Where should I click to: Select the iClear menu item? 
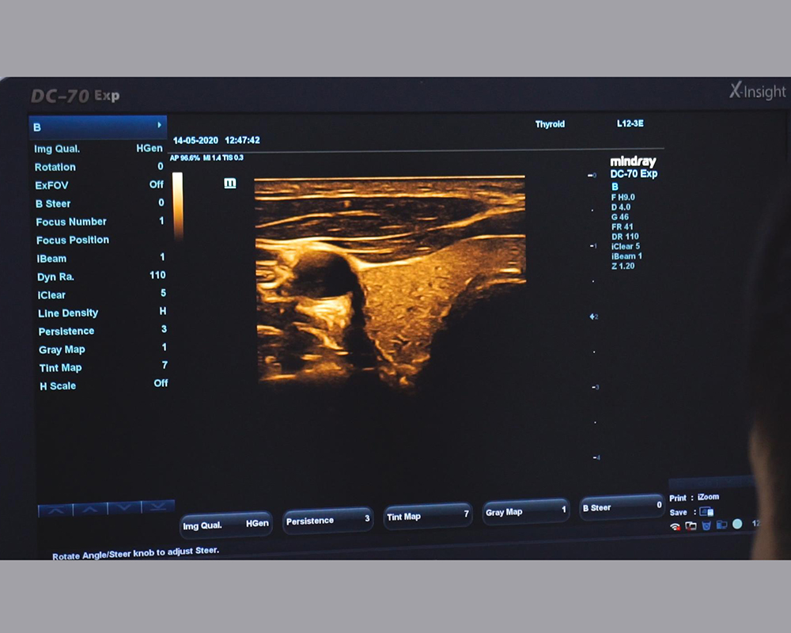[x=51, y=295]
